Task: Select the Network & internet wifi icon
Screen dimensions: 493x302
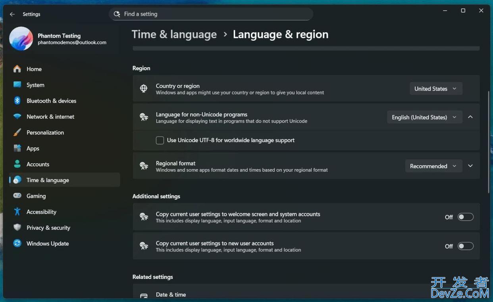Action: [17, 117]
